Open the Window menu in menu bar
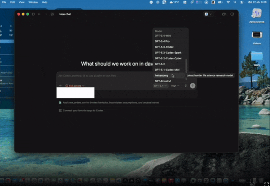270x186 pixels. pyautogui.click(x=32, y=2)
